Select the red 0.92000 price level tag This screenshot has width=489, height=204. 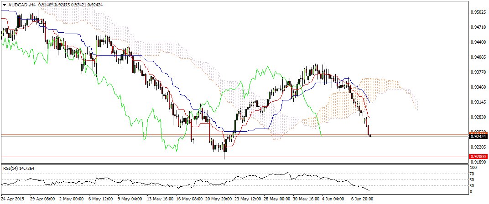coord(478,156)
